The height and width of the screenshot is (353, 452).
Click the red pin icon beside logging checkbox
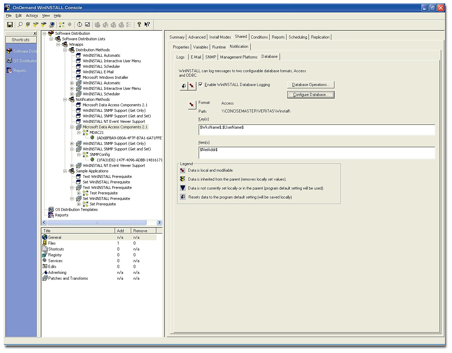pyautogui.click(x=192, y=86)
